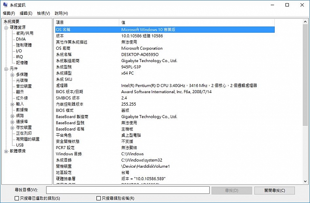The height and width of the screenshot is (203, 310).
Task: Click the PCR7 設定 row label
Action: pyautogui.click(x=65, y=147)
